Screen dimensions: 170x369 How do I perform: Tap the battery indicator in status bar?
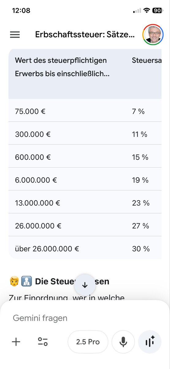157,10
